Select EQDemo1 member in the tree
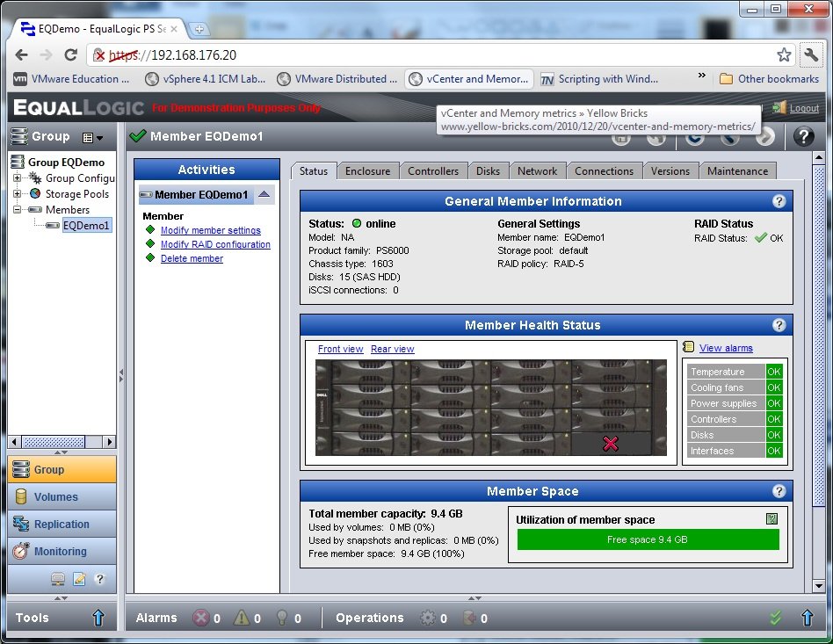Screen dimensions: 833x644 point(85,225)
